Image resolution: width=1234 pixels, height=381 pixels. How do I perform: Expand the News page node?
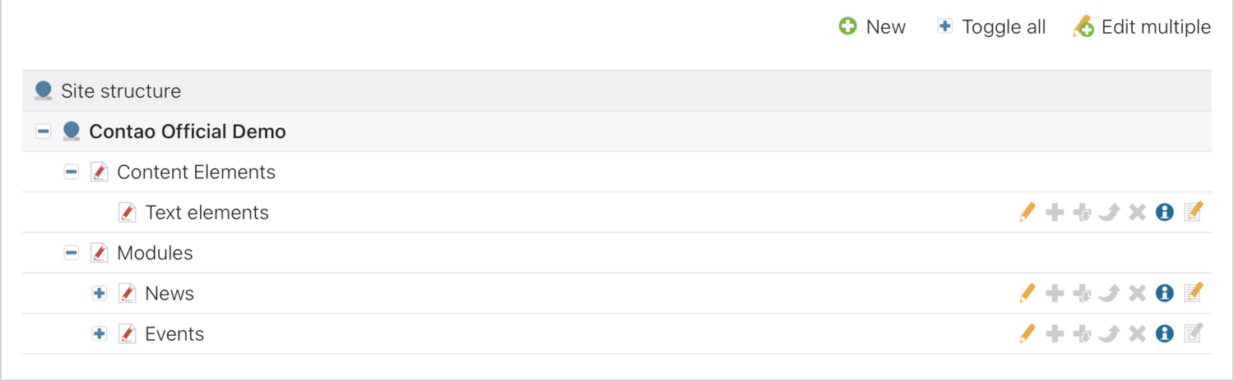pos(100,293)
